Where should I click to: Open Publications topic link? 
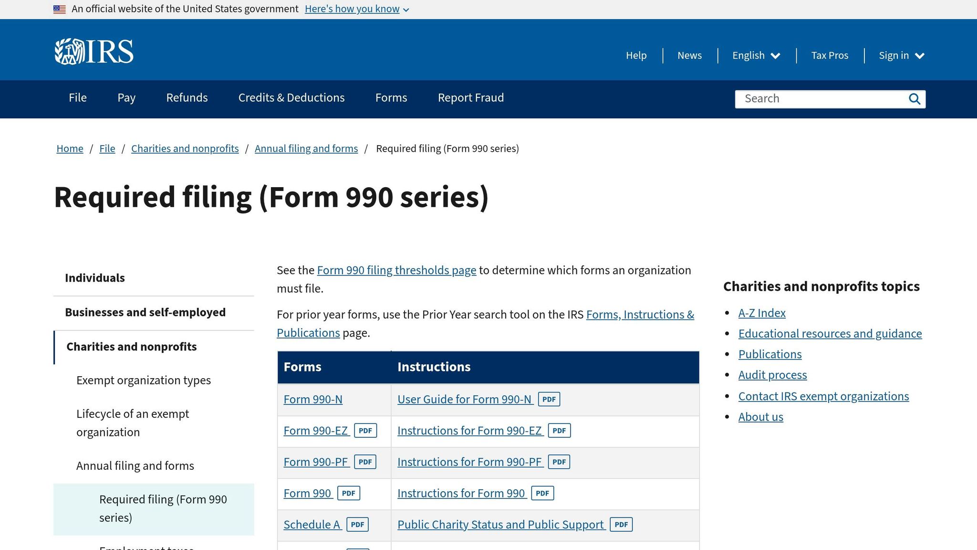(x=770, y=354)
